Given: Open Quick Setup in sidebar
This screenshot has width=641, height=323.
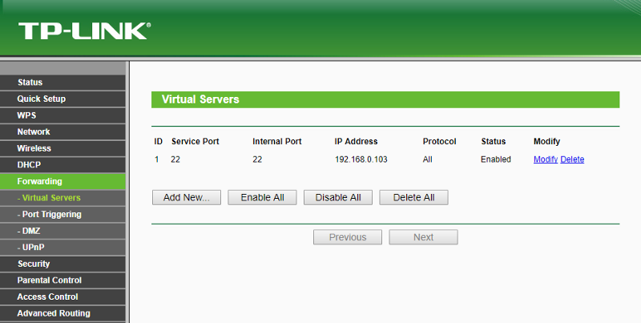Looking at the screenshot, I should pyautogui.click(x=62, y=99).
